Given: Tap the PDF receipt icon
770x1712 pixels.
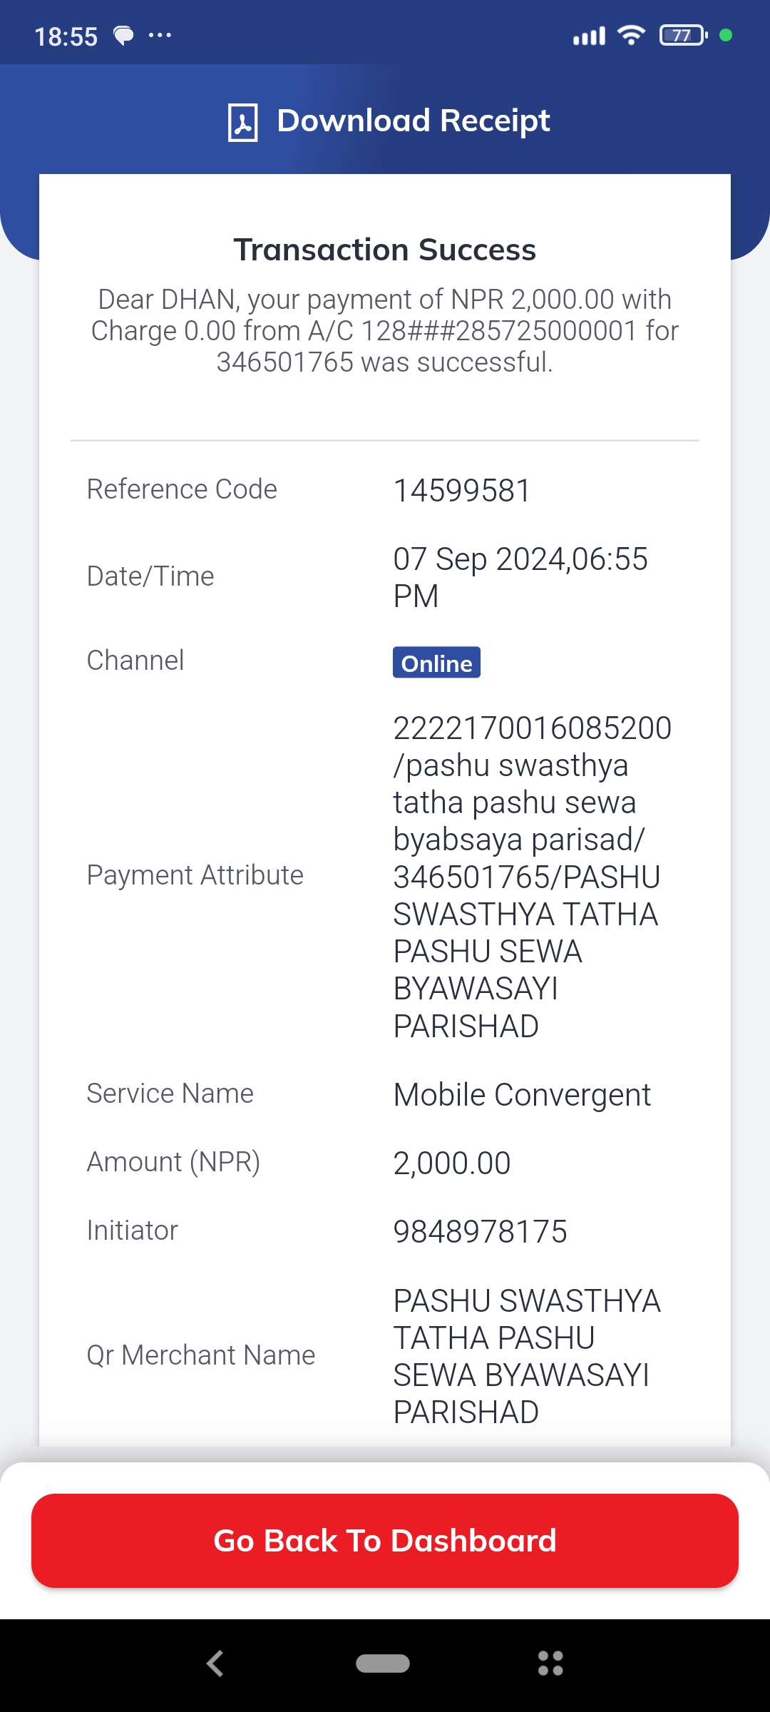Looking at the screenshot, I should point(242,122).
